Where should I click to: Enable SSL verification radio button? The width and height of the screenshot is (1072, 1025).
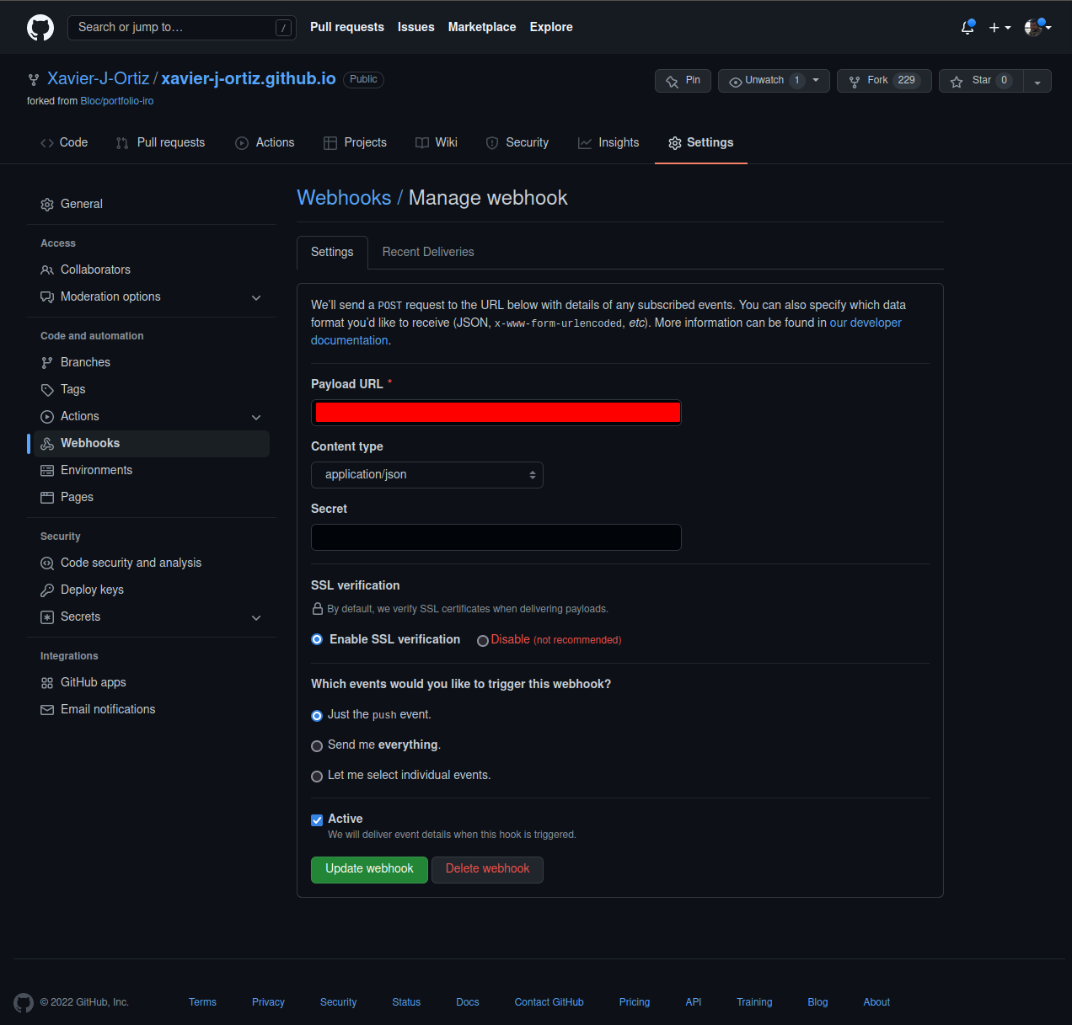pyautogui.click(x=317, y=639)
